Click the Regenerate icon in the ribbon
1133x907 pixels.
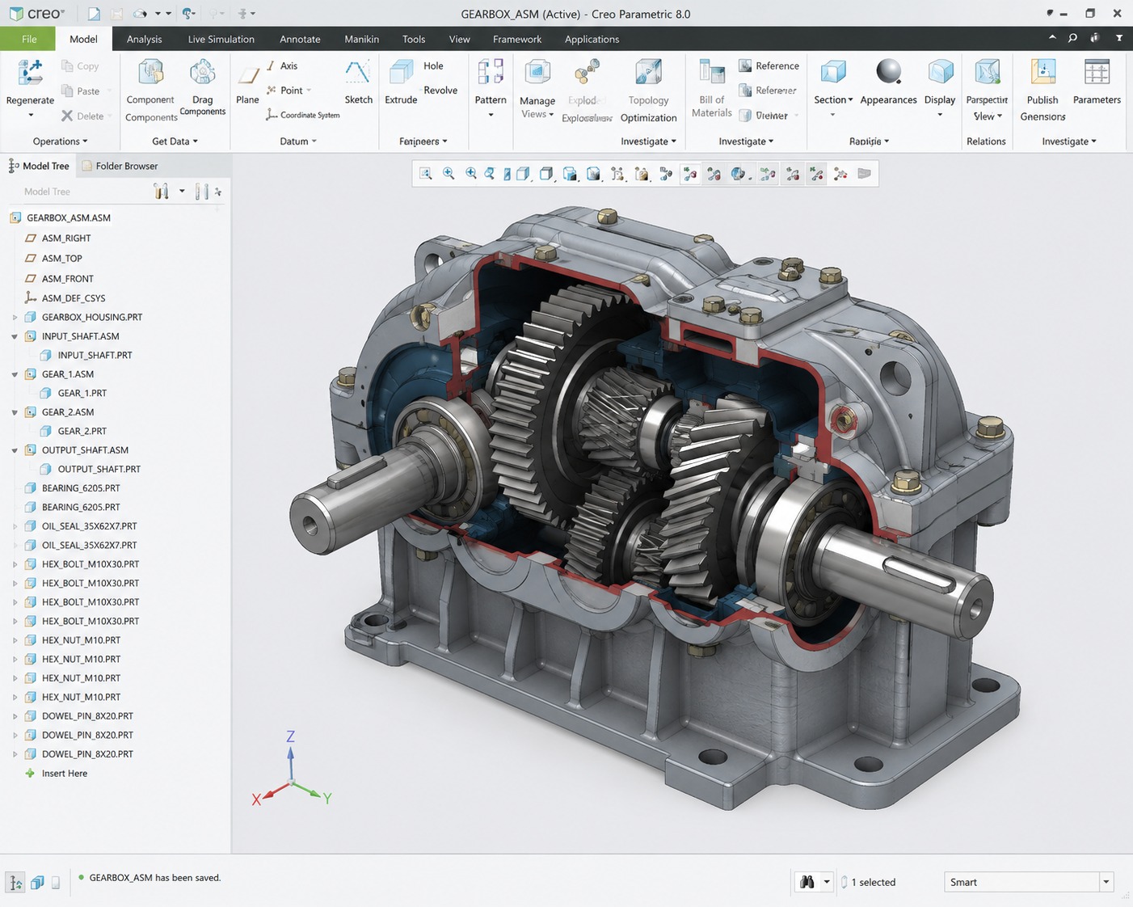[30, 73]
